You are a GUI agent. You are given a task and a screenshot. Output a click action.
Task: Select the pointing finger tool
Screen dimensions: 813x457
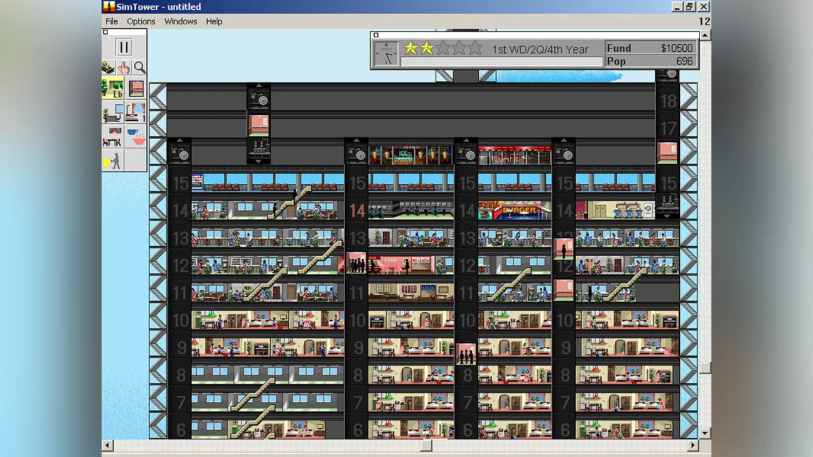tap(123, 67)
